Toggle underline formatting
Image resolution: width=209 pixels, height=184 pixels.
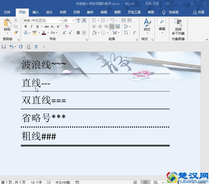[x=37, y=26]
